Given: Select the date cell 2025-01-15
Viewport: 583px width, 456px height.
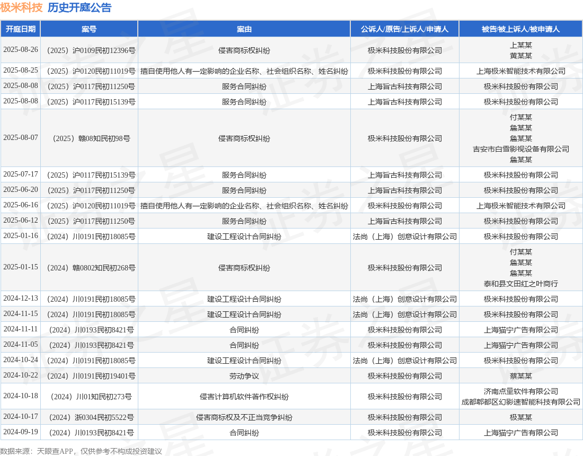Looking at the screenshot, I should 21,267.
